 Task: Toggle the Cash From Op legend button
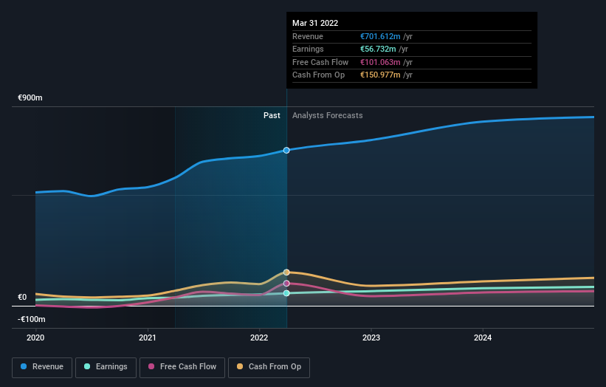point(269,367)
